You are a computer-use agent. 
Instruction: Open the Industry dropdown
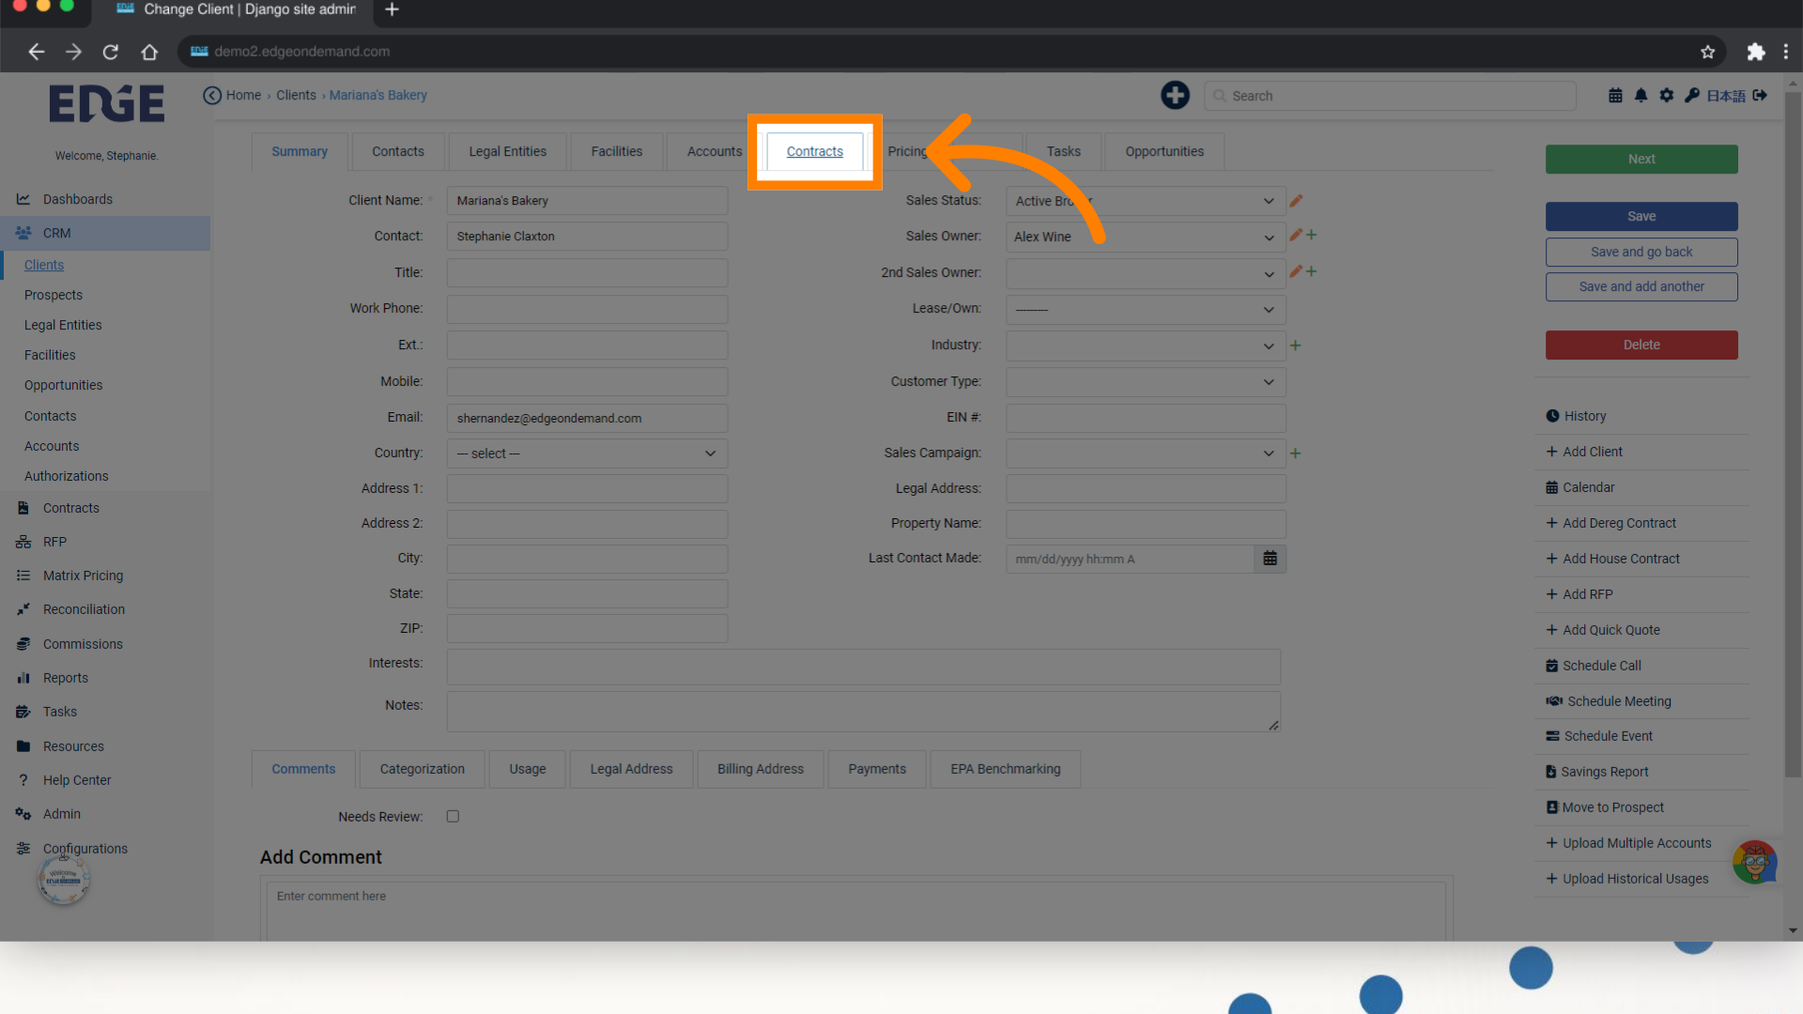pos(1146,346)
